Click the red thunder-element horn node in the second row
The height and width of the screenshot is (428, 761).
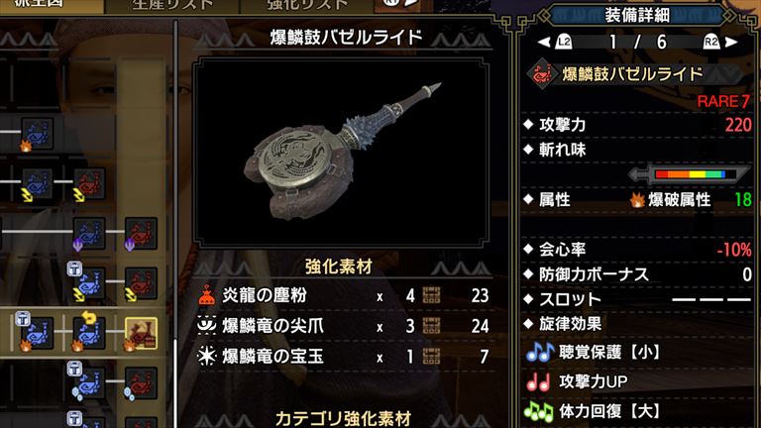(x=89, y=184)
